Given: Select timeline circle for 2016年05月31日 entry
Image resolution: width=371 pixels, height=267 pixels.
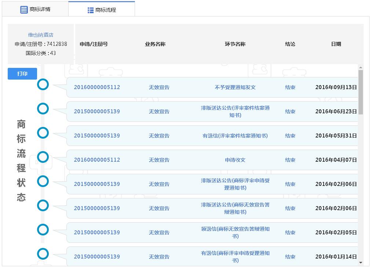Looking at the screenshot, I should click(x=43, y=133).
